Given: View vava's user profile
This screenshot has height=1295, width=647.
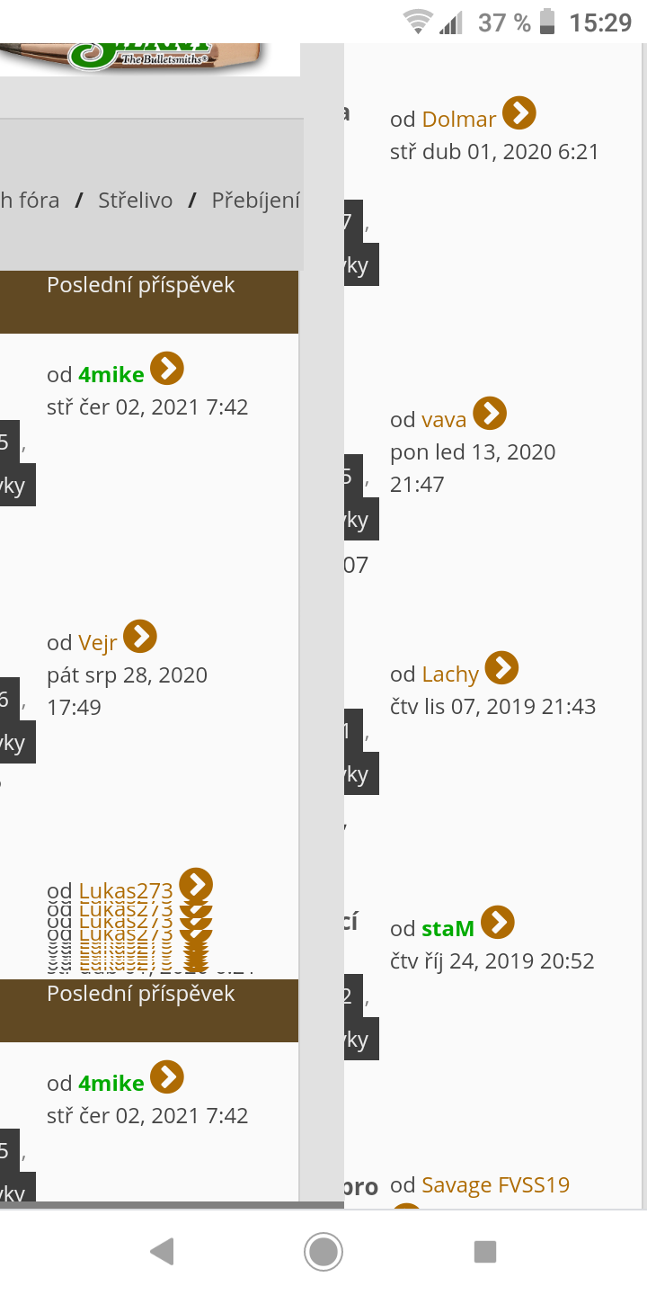Looking at the screenshot, I should [444, 419].
